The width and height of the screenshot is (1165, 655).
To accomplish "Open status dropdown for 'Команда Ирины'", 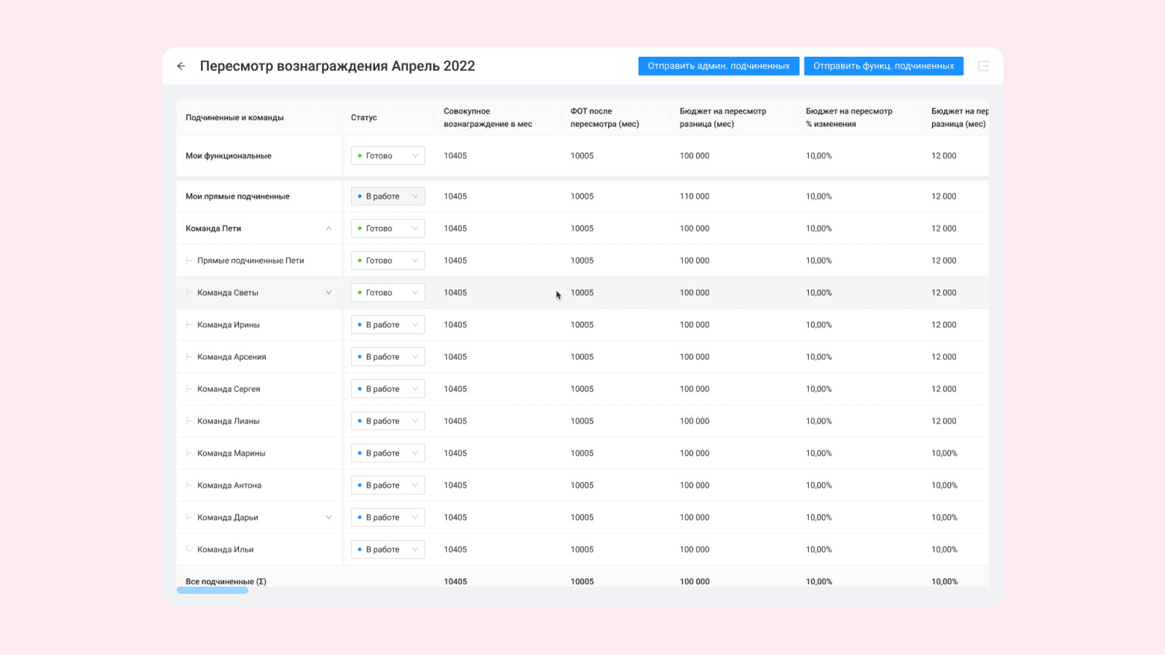I will pyautogui.click(x=387, y=325).
